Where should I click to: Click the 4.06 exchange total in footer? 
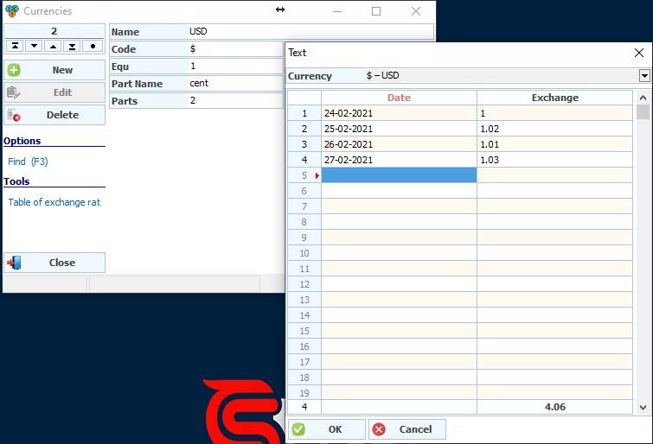(554, 407)
